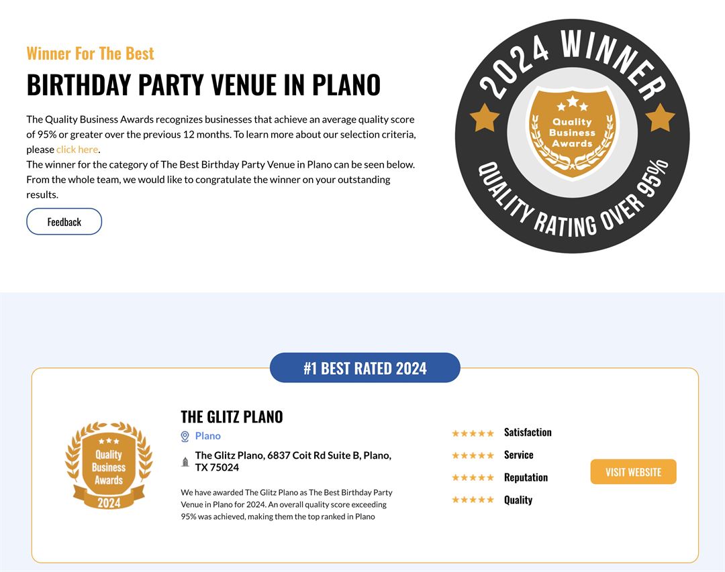Viewport: 725px width, 572px height.
Task: Click the Plano location link
Action: pos(207,436)
